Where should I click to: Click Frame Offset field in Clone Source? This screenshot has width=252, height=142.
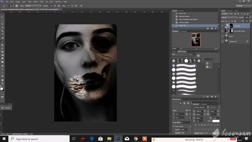click(x=186, y=123)
